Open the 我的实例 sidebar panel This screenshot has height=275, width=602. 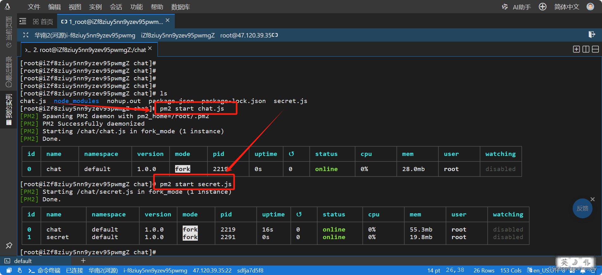click(x=9, y=110)
